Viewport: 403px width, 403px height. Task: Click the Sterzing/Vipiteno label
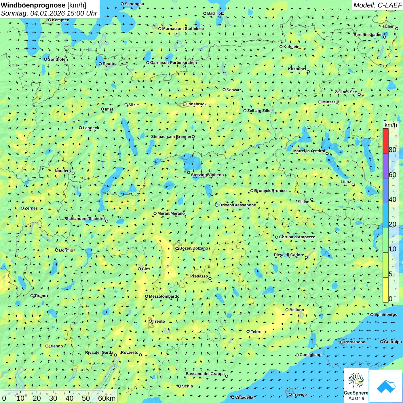(x=207, y=175)
